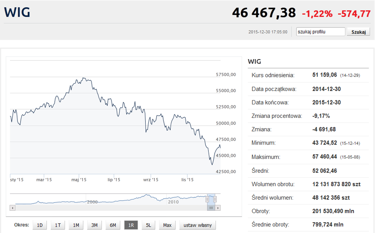Click the navigator scroll left arrow
This screenshot has width=375, height=233.
(13, 208)
